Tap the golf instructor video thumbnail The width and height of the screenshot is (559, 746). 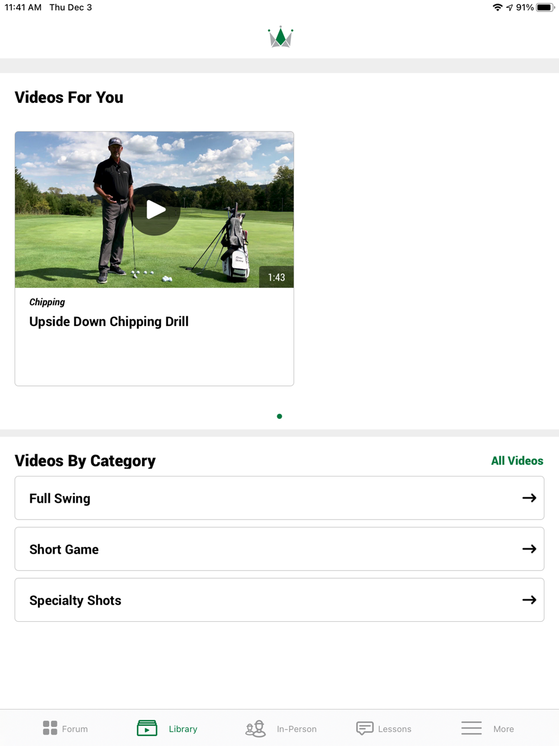click(x=154, y=210)
